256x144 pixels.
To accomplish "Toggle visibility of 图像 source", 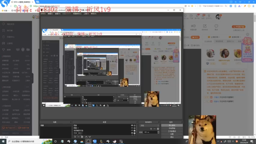I will (132, 125).
